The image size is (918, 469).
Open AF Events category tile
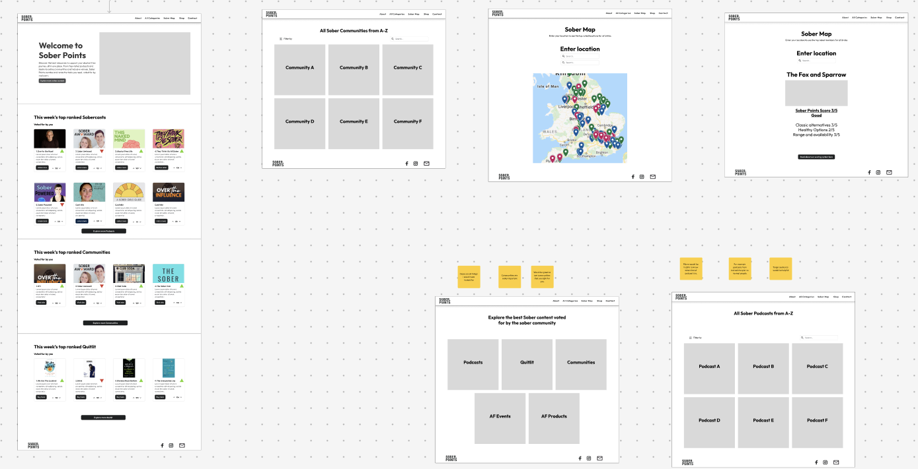point(500,418)
